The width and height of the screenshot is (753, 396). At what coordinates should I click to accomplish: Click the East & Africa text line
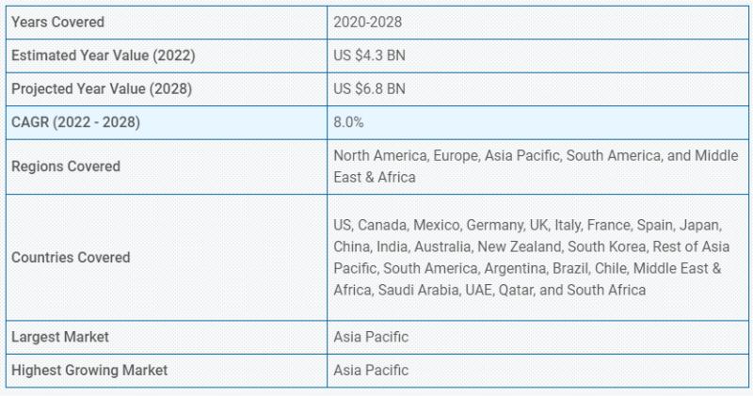[375, 178]
